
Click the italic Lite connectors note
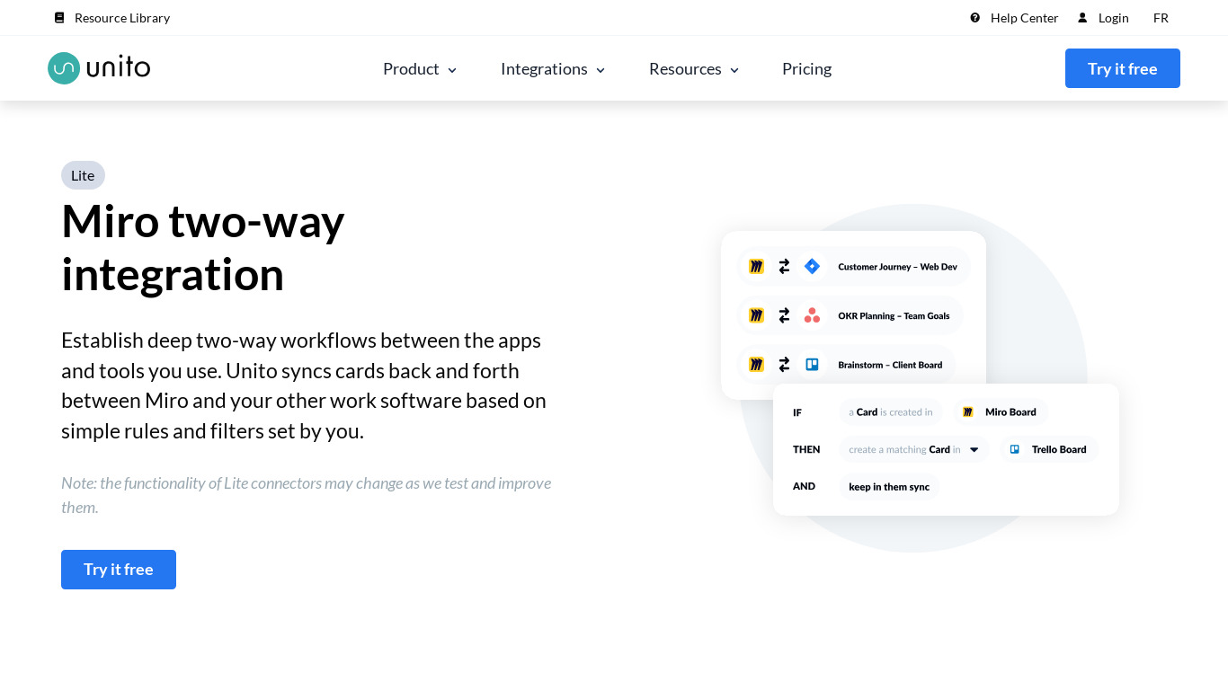pyautogui.click(x=307, y=495)
